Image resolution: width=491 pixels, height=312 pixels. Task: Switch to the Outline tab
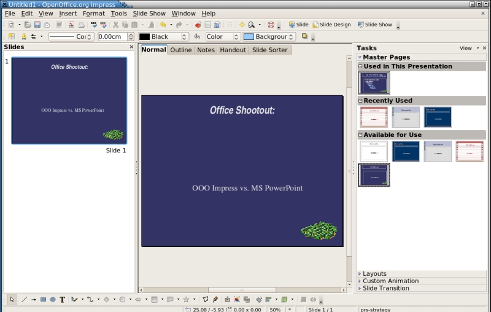(x=181, y=50)
